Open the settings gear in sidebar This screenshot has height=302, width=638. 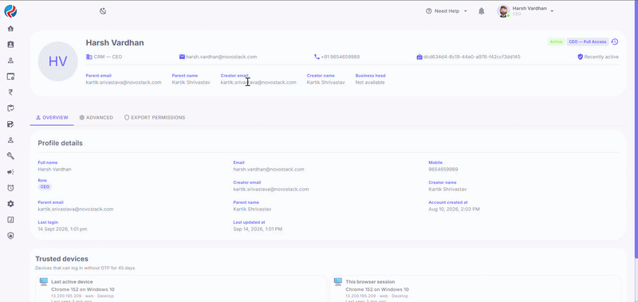point(10,204)
